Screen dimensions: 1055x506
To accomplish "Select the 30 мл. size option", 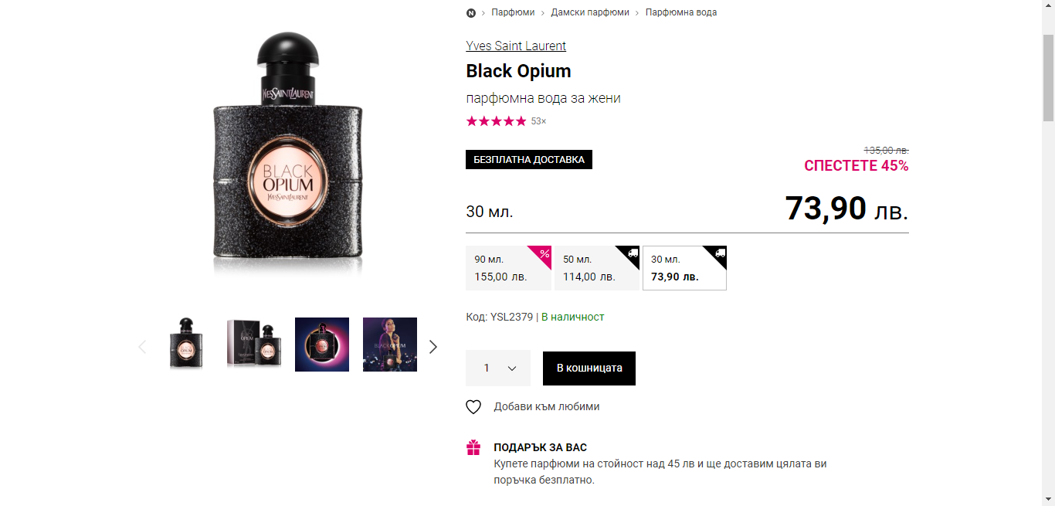I will pos(684,268).
